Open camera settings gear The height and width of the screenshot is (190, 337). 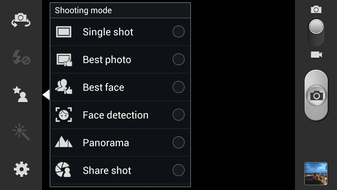[x=21, y=169]
